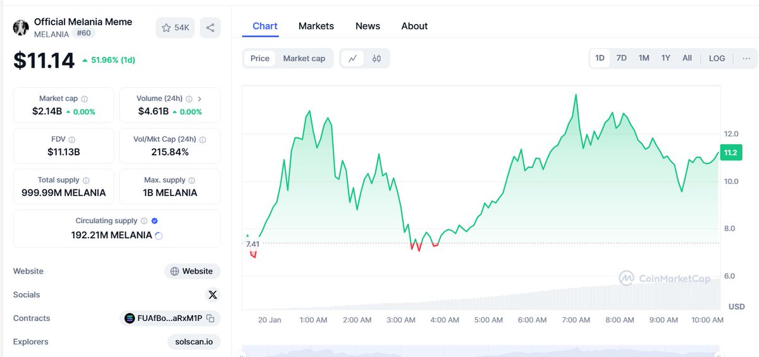
Task: Click the $11.13B FDV value
Action: pyautogui.click(x=63, y=152)
